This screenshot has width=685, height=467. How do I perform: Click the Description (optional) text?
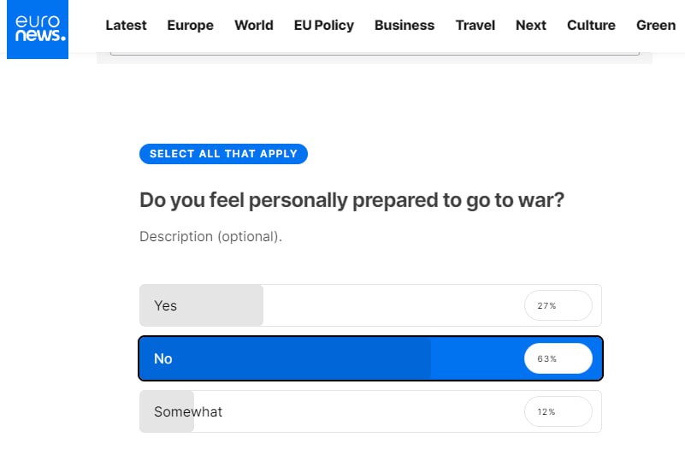(x=210, y=236)
